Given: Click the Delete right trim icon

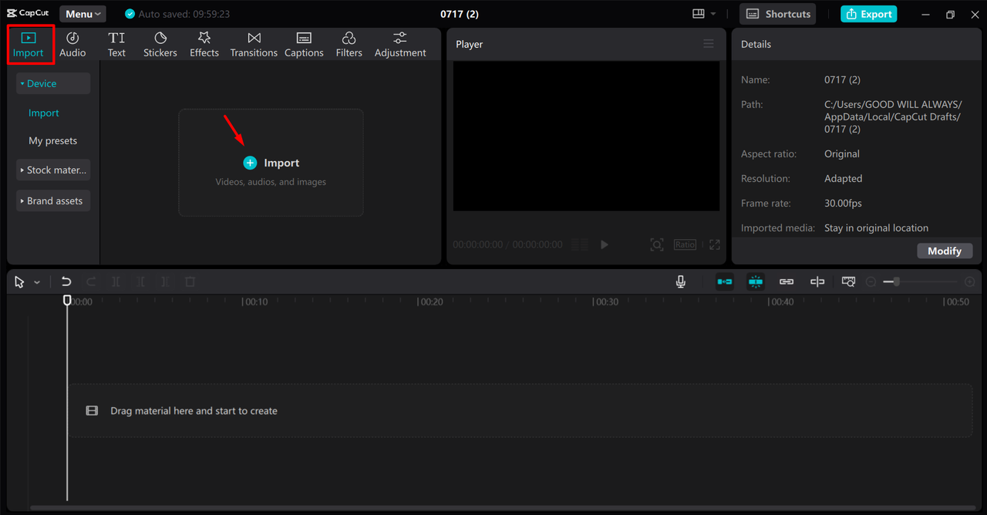Looking at the screenshot, I should click(x=165, y=282).
